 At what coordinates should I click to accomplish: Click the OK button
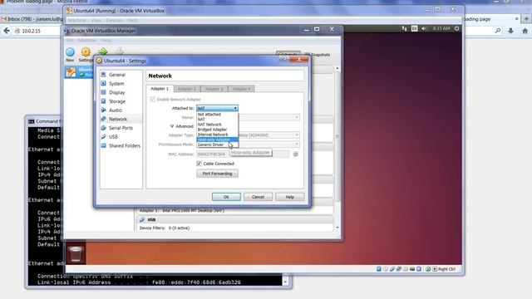[x=226, y=197]
